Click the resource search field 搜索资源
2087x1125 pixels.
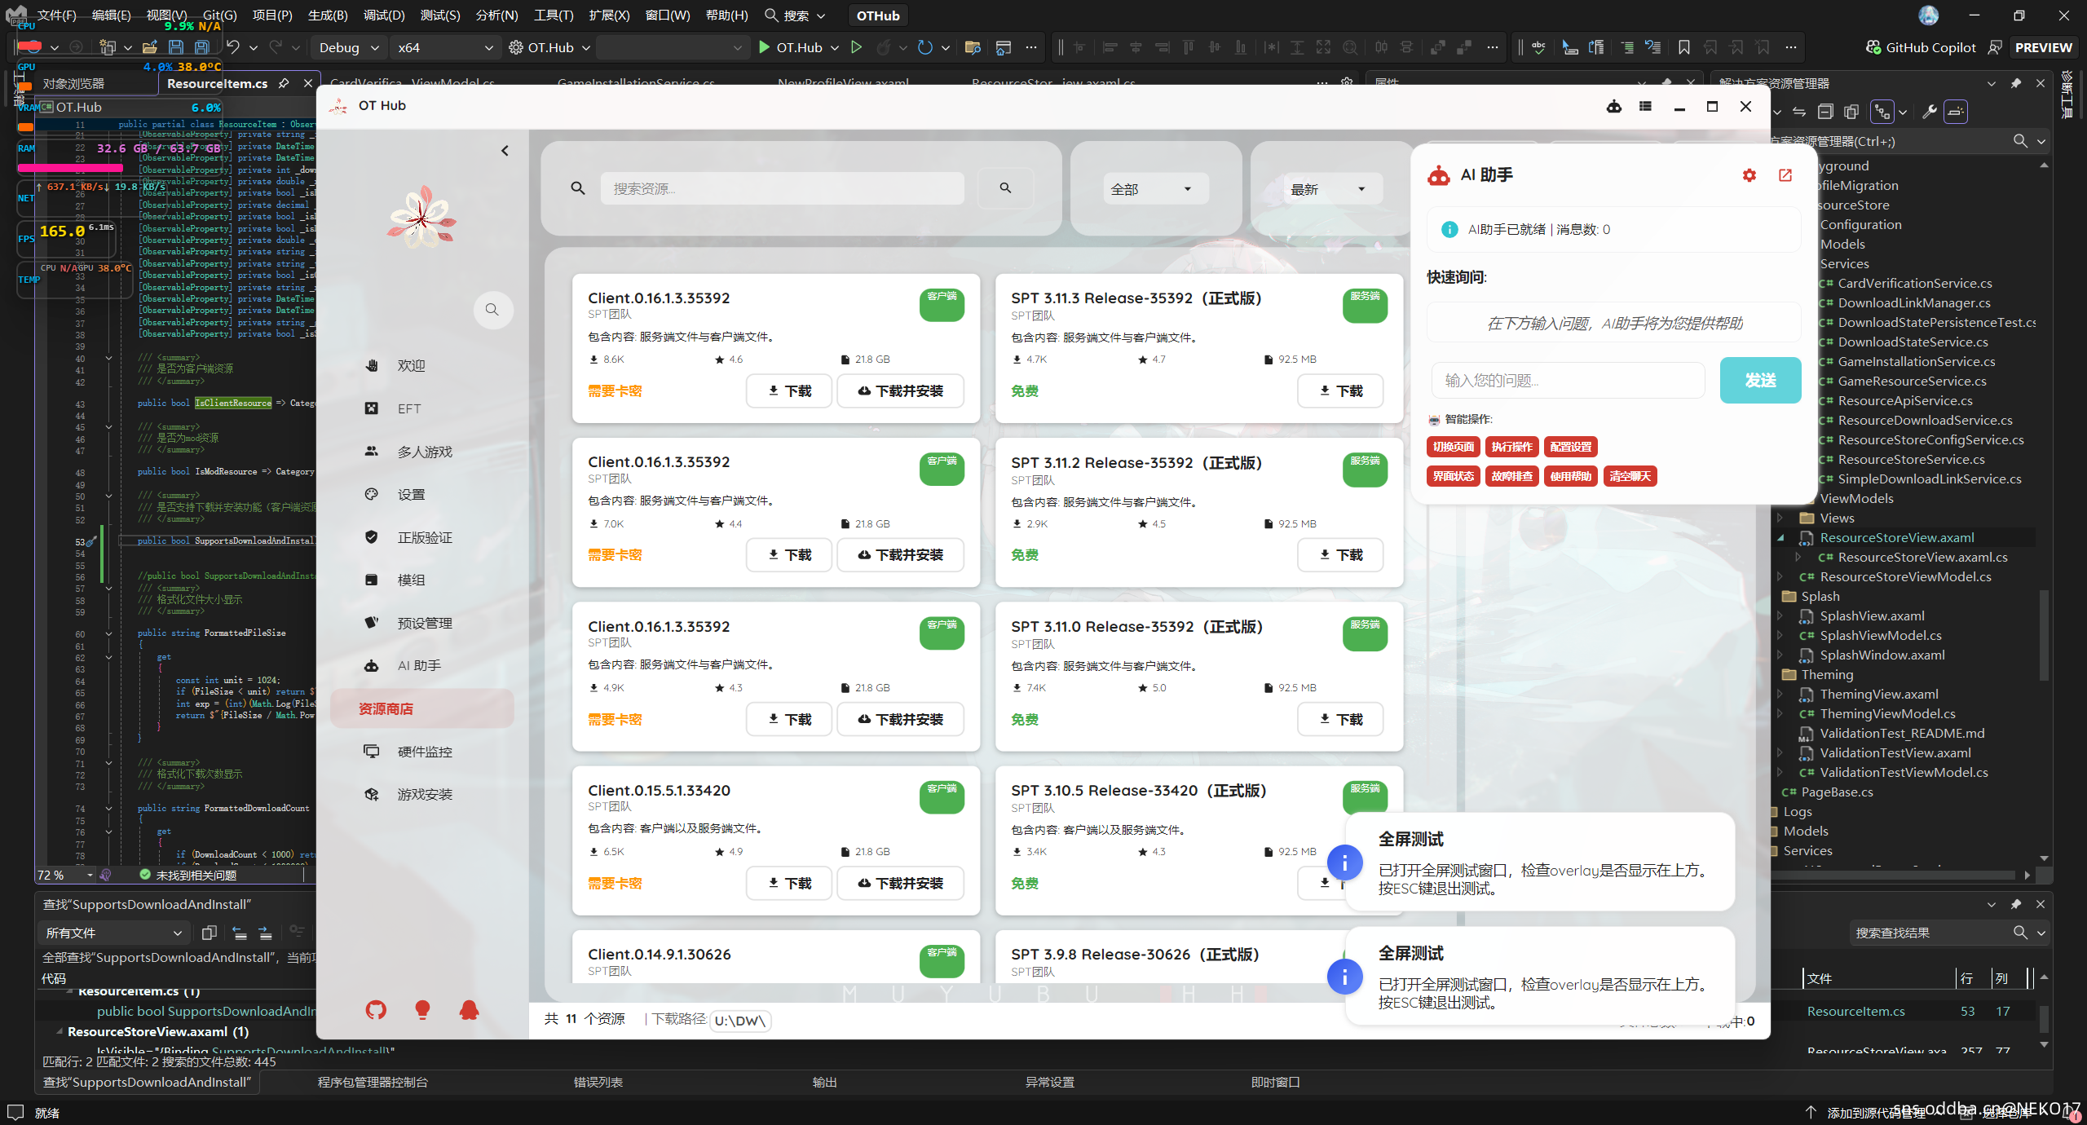point(782,188)
